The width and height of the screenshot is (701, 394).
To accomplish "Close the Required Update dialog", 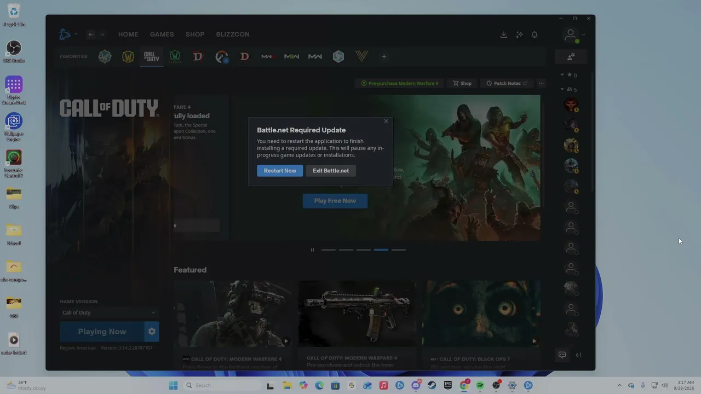I will click(386, 121).
